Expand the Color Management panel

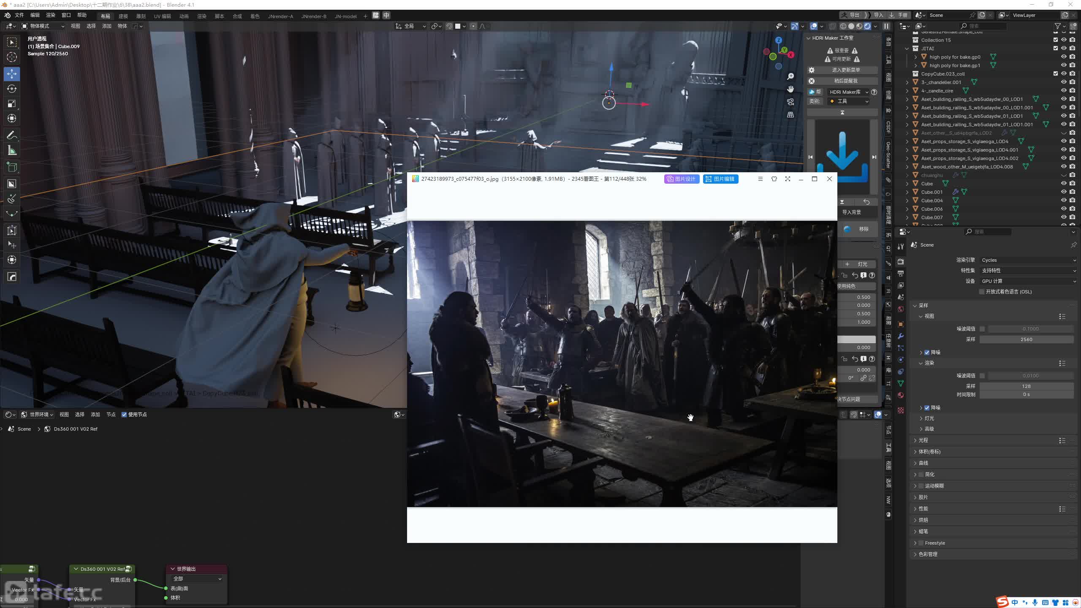pos(928,554)
